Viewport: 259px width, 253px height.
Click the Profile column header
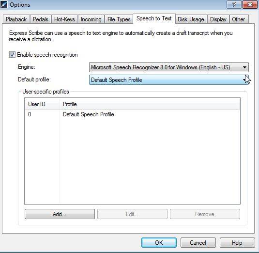[x=150, y=104]
